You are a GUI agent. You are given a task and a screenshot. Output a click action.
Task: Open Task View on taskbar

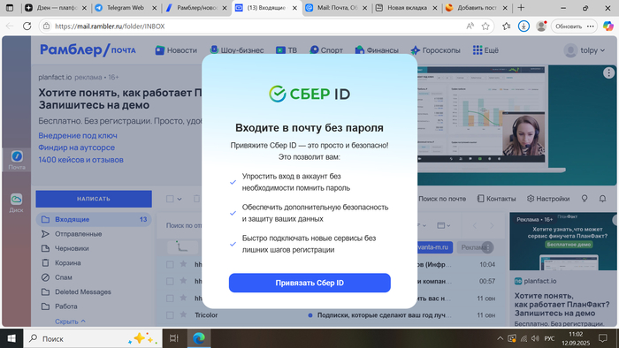tap(173, 338)
